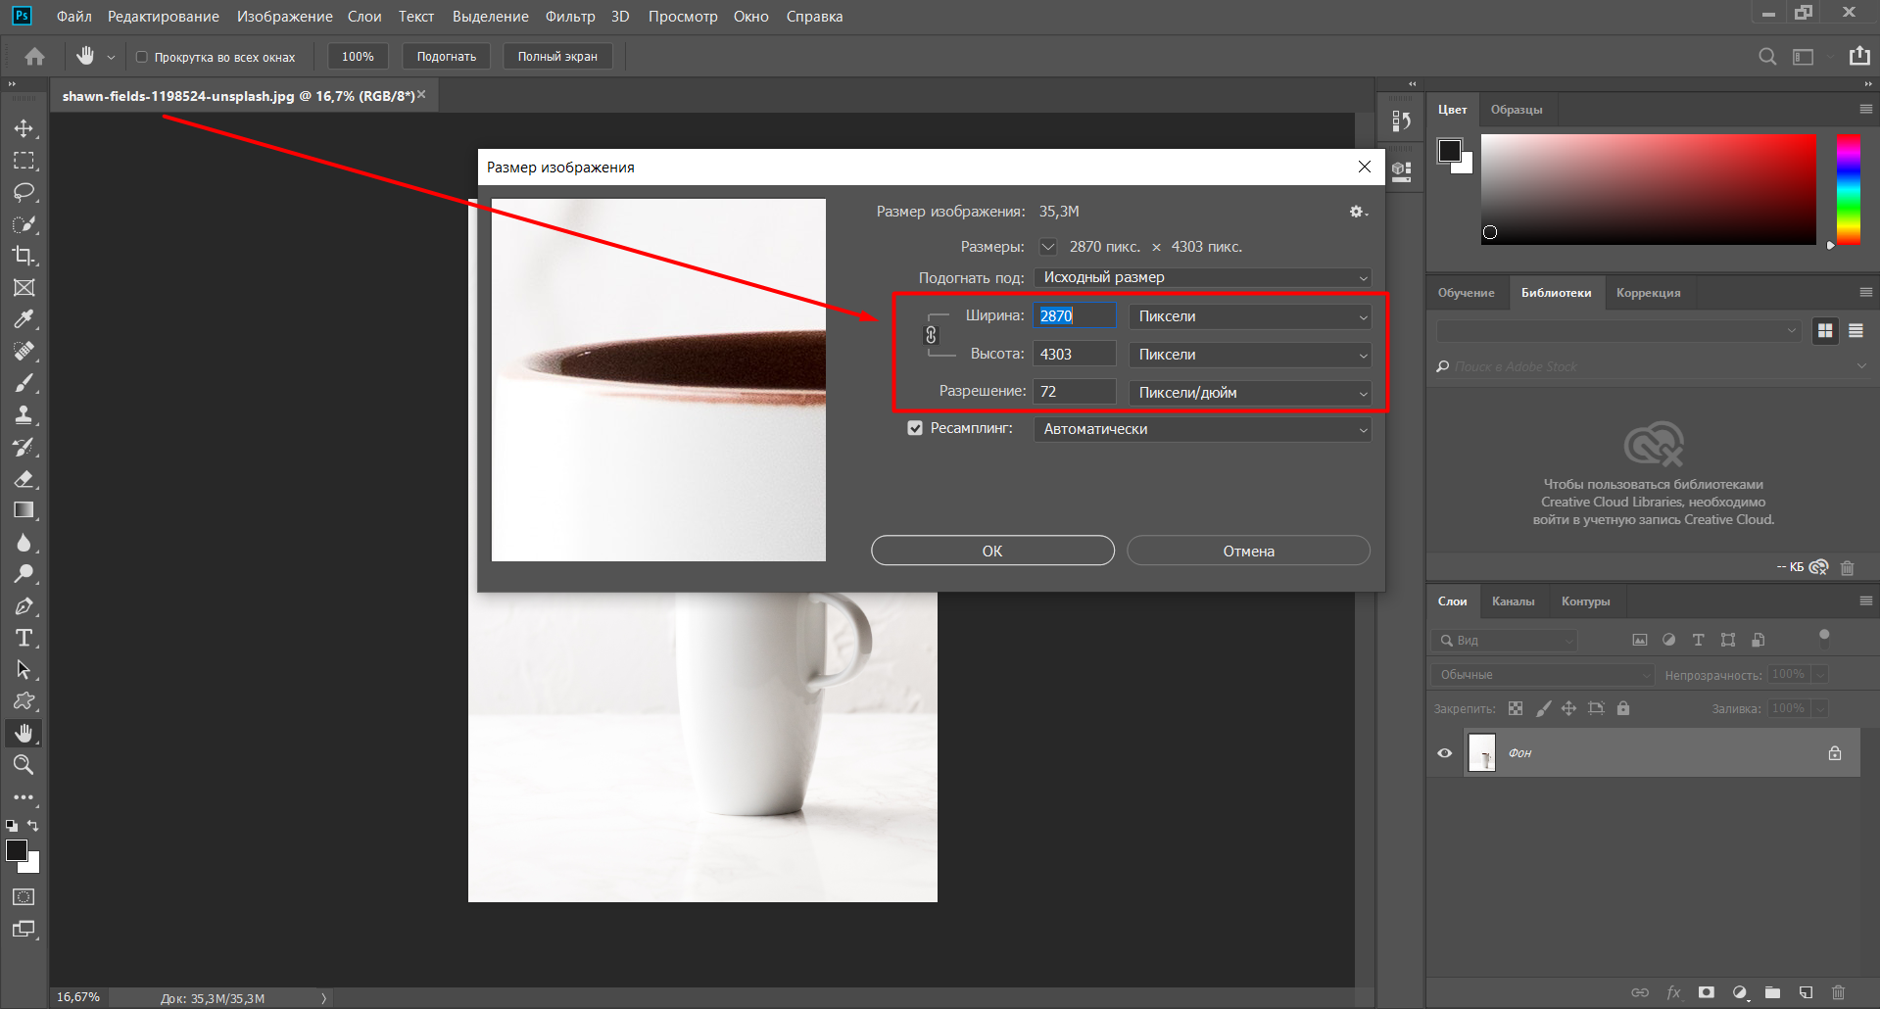This screenshot has height=1009, width=1880.
Task: Switch to the Коррекция tab
Action: (1648, 293)
